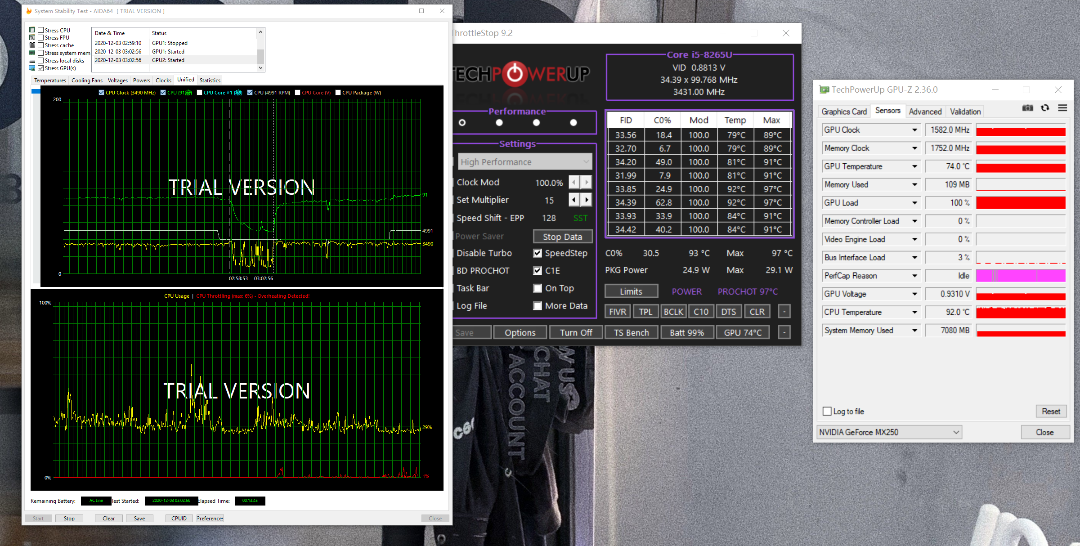Click the GPU-Z refresh icon
Viewport: 1080px width, 546px height.
(1045, 108)
